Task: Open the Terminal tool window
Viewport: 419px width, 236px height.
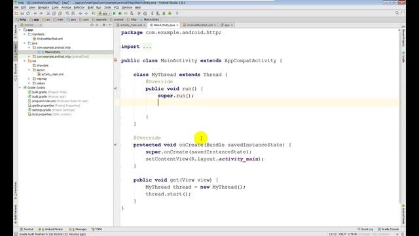Action: [27, 229]
